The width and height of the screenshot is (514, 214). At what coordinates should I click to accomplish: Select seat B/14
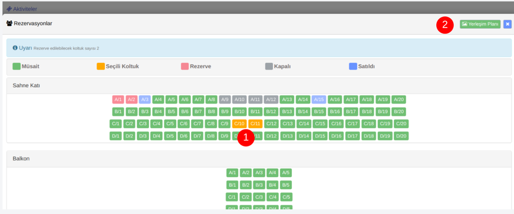[x=303, y=112]
